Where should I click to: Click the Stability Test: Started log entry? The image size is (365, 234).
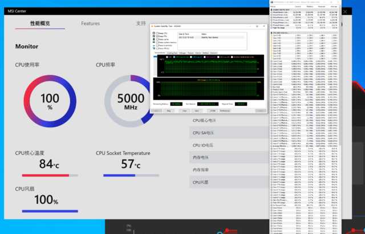[x=212, y=37]
